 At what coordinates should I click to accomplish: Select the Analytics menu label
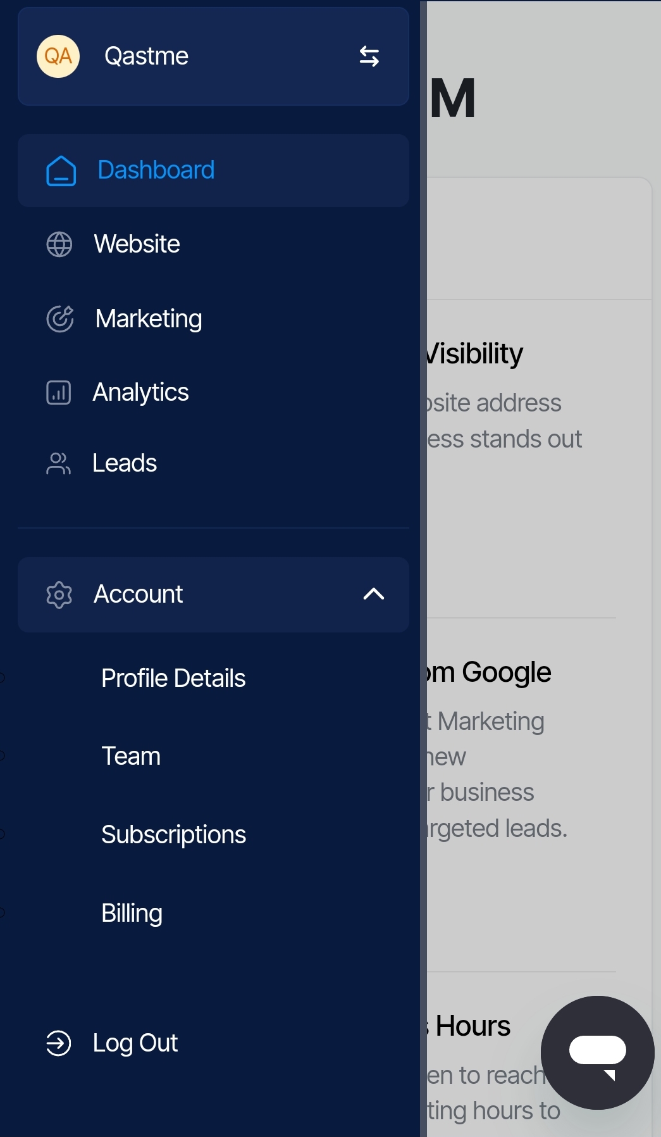click(140, 393)
